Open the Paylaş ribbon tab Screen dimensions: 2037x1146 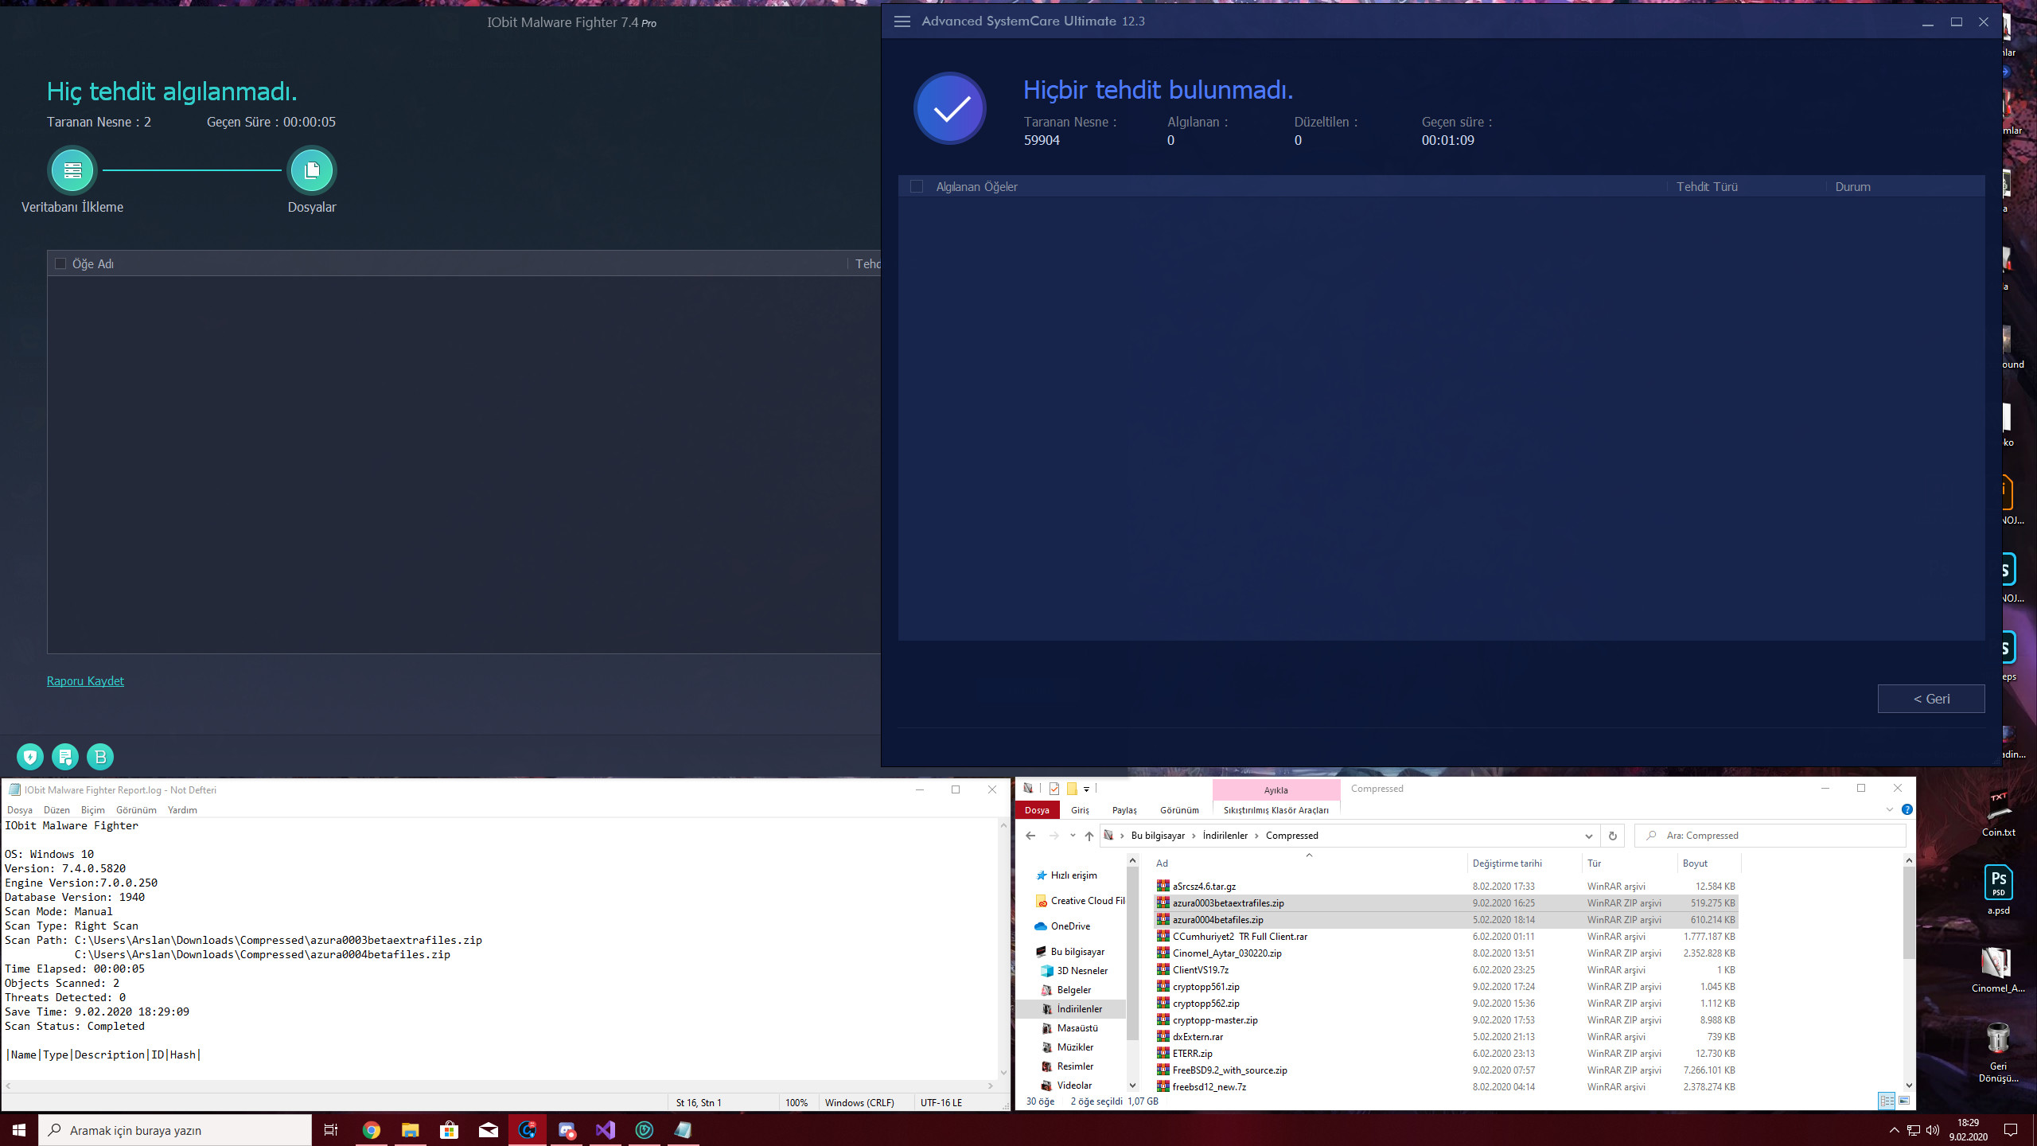coord(1124,810)
